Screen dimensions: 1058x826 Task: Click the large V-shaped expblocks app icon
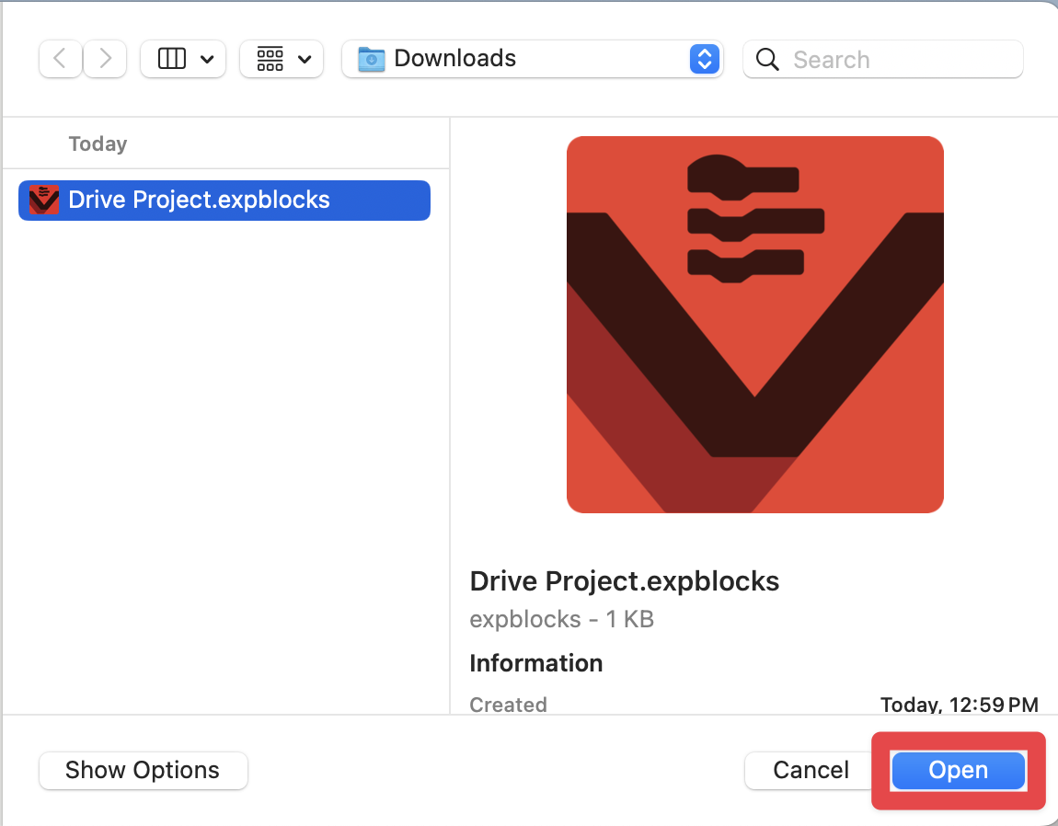click(x=754, y=324)
